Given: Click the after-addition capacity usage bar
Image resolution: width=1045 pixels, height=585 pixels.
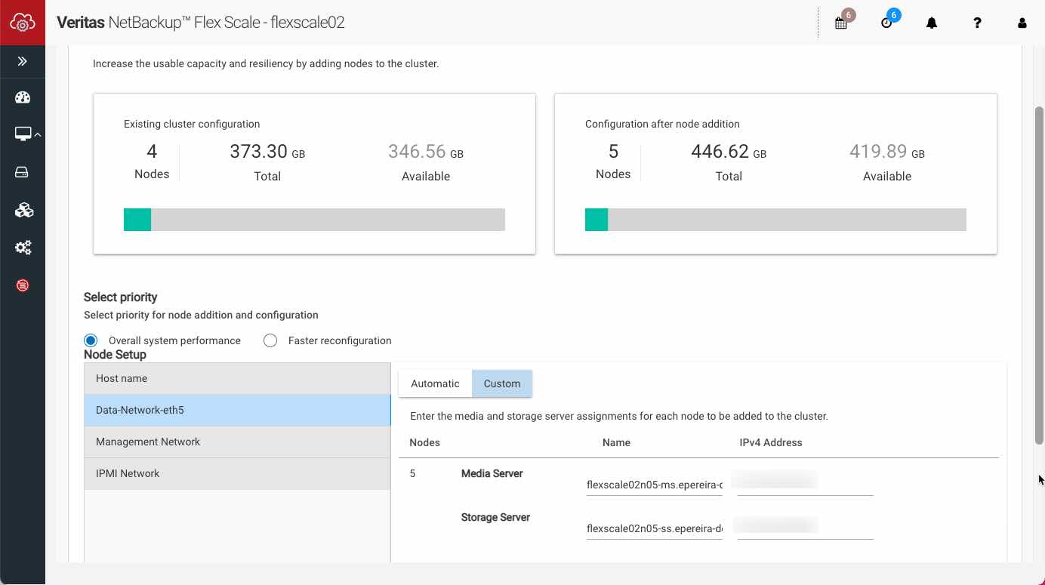Looking at the screenshot, I should tap(775, 220).
